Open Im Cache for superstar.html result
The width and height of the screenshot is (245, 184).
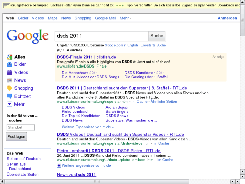[140, 102]
